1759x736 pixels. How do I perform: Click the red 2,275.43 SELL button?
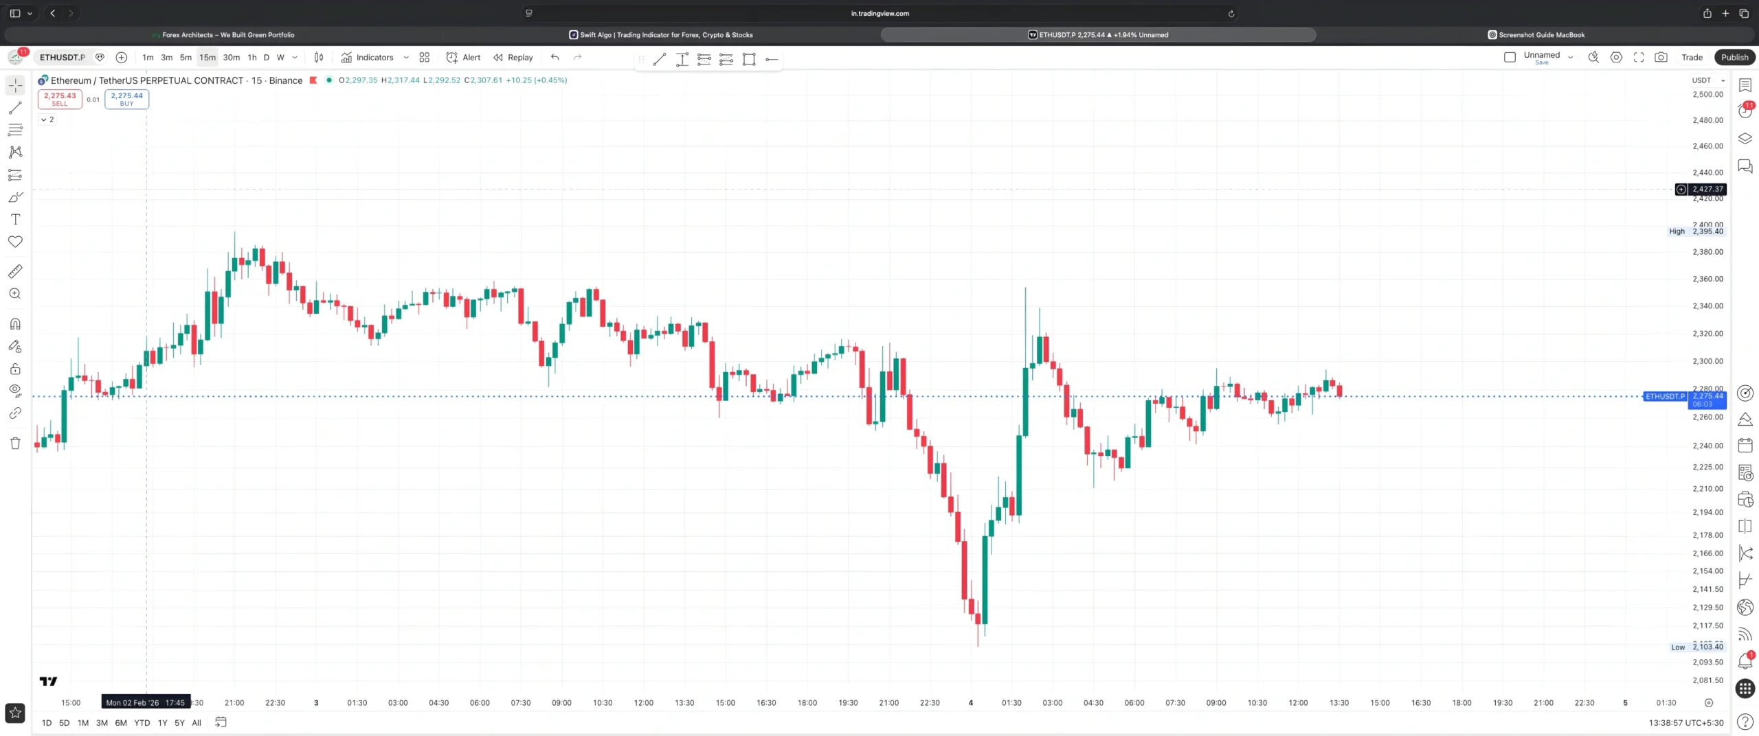click(x=60, y=99)
